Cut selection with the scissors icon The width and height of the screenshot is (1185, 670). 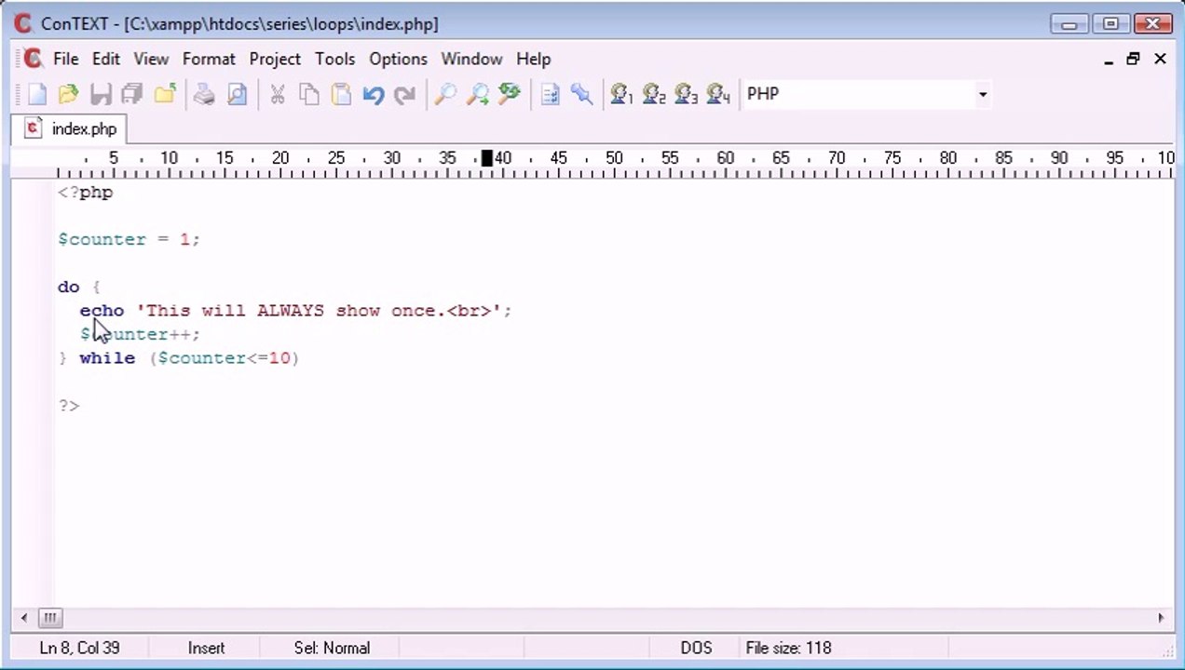277,94
